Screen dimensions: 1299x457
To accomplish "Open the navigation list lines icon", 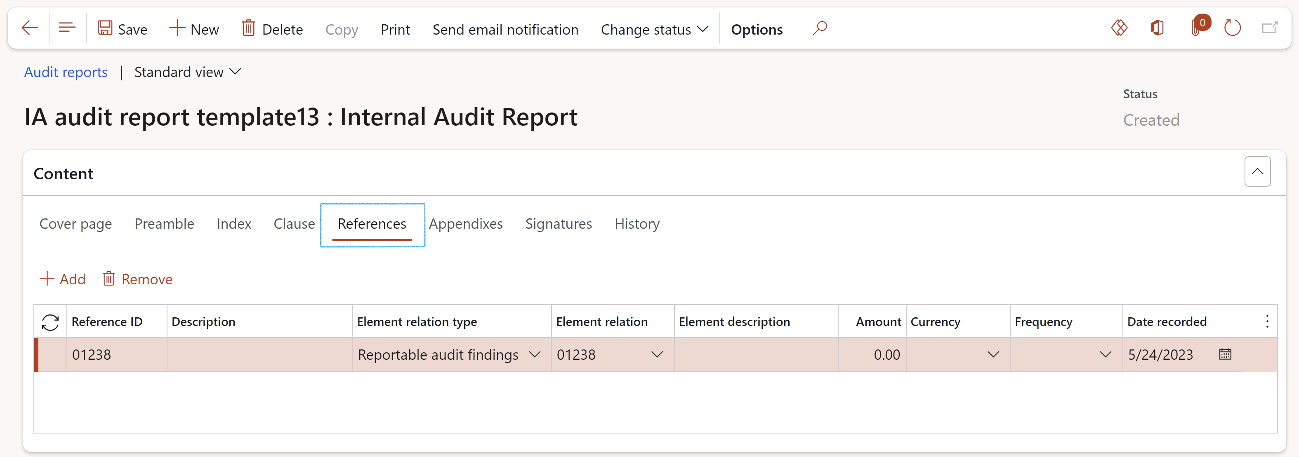I will point(67,28).
